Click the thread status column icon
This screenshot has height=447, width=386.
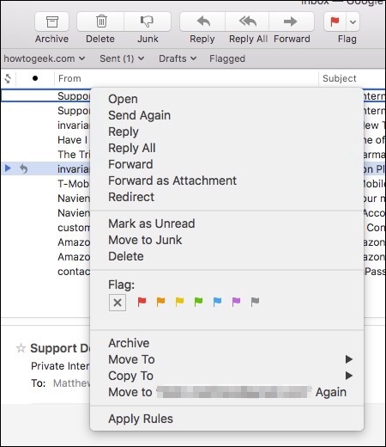click(8, 78)
